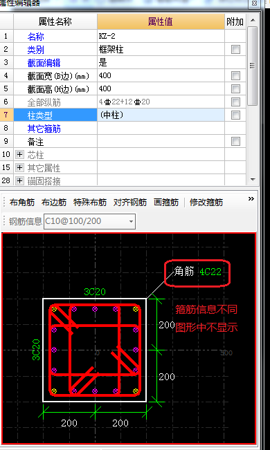
Task: Check the 附加 box for 类别 row
Action: (235, 50)
